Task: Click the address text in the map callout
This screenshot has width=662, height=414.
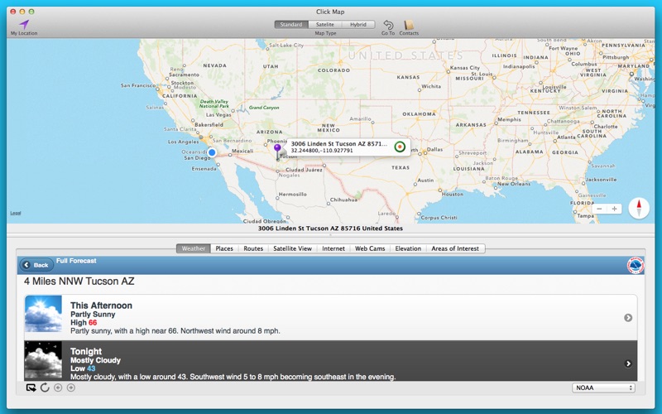Action: click(x=339, y=143)
